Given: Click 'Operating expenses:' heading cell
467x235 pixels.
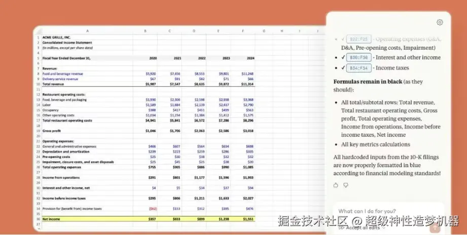Looking at the screenshot, I should (58, 141).
